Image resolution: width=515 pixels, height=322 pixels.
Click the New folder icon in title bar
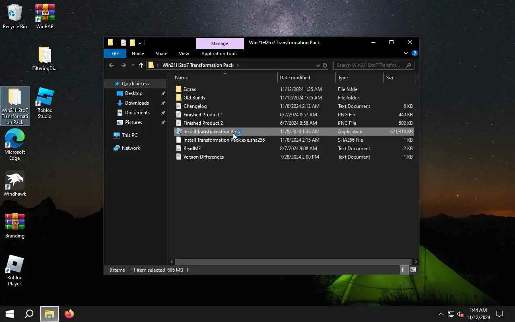(132, 43)
